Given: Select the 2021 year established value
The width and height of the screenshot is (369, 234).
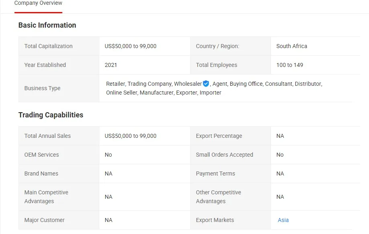Looking at the screenshot, I should coord(111,65).
